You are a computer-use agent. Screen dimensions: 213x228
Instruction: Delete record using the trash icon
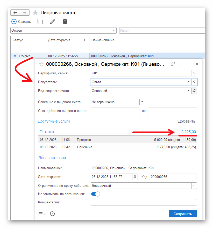[65, 22]
